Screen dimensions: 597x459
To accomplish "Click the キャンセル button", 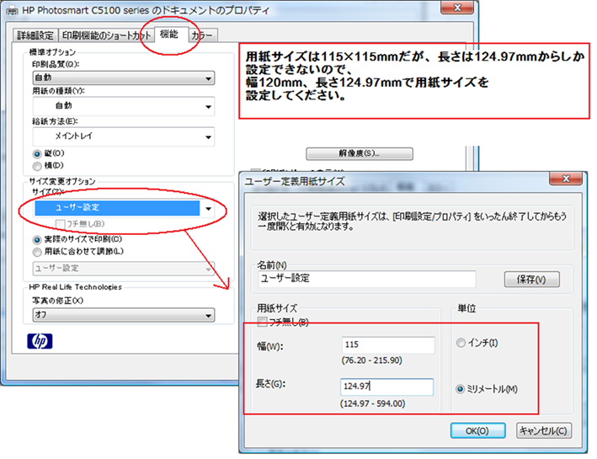I will point(544,431).
